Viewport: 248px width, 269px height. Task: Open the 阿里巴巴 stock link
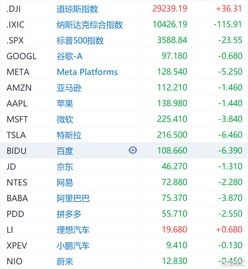click(73, 198)
